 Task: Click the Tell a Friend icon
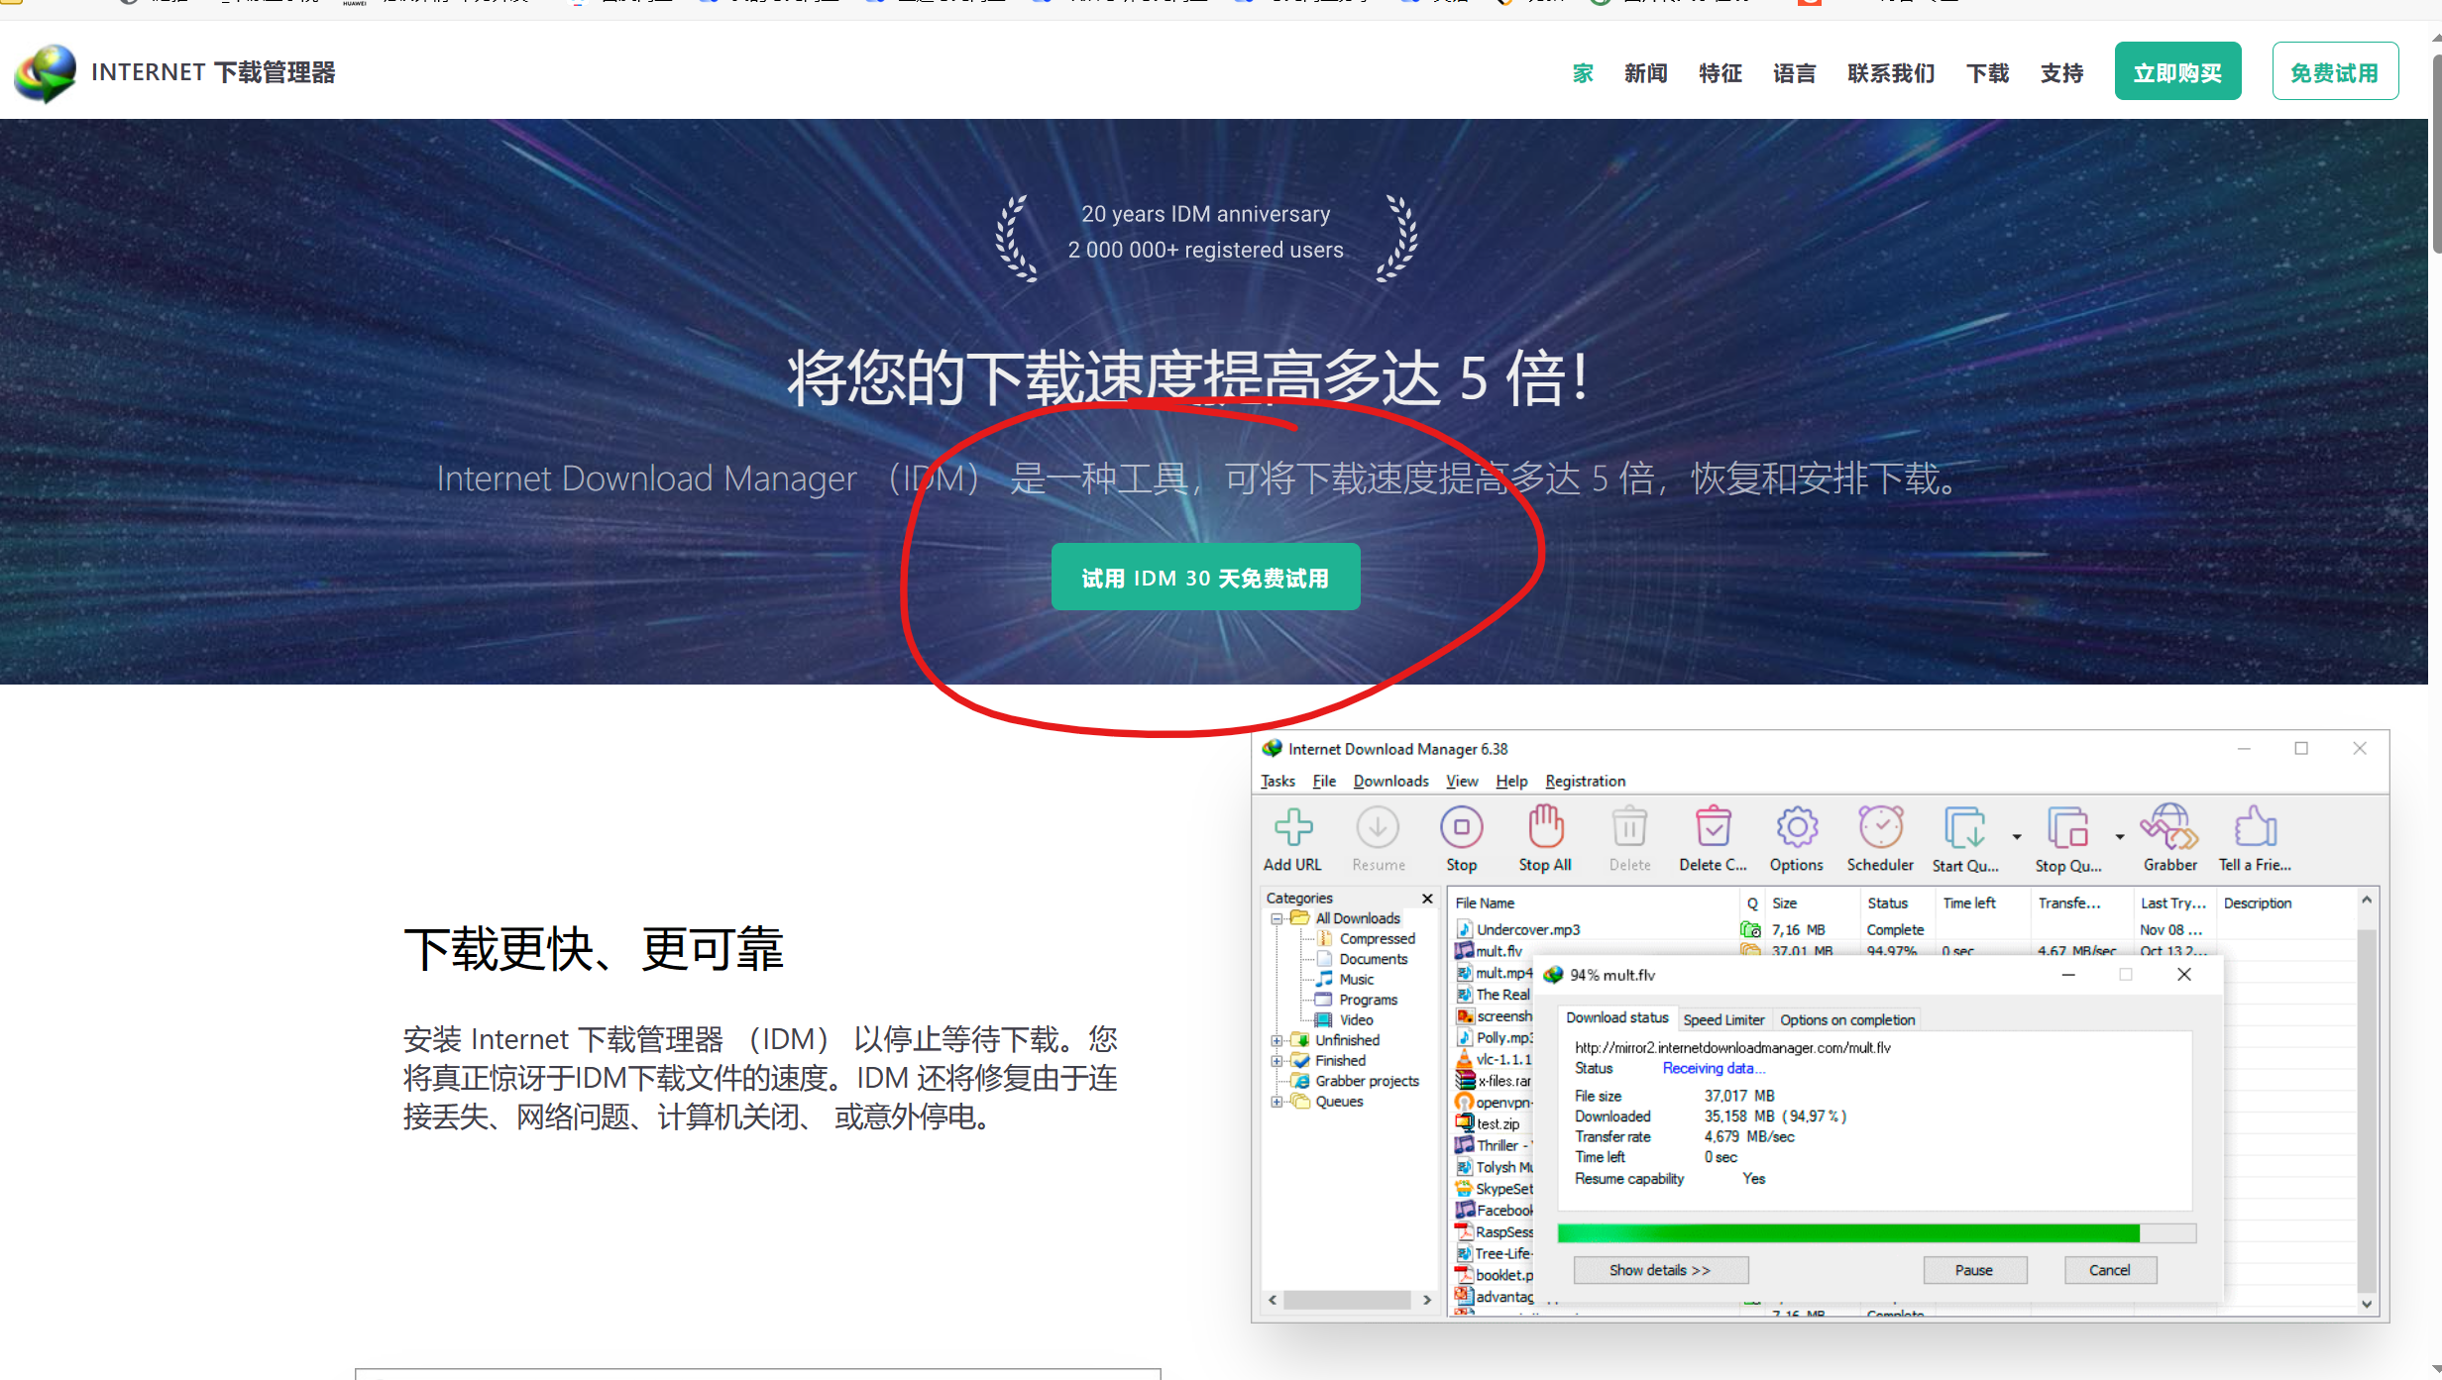[2255, 827]
